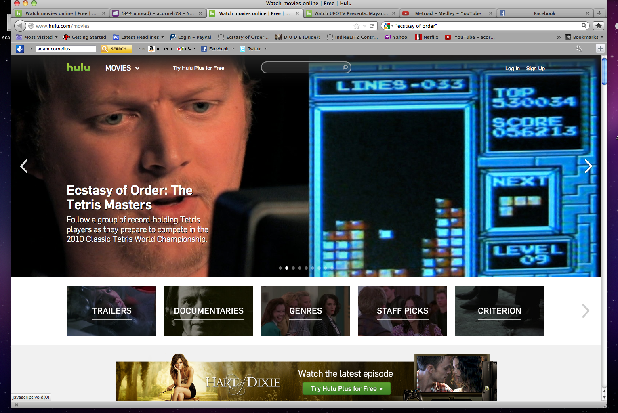Click the scrollbar down arrow

[x=604, y=397]
